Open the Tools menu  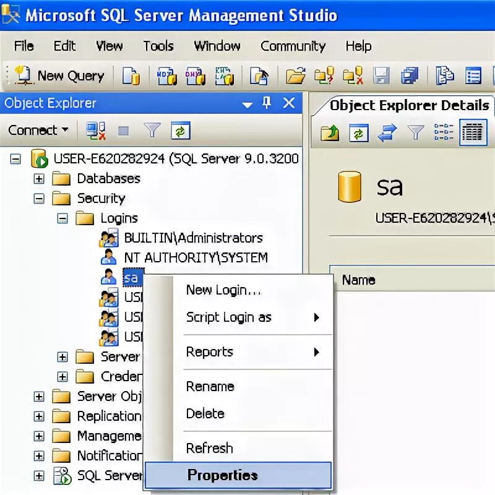point(158,46)
